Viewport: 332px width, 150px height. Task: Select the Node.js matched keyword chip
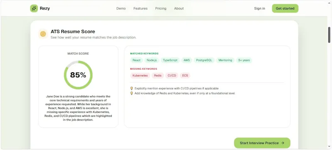pyautogui.click(x=152, y=60)
